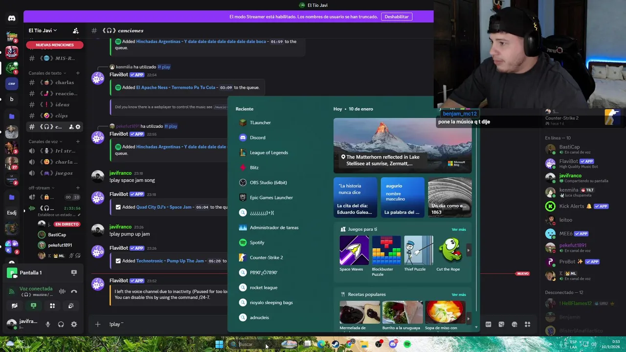
Task: Click Ver más next to Recetas populares
Action: (459, 295)
